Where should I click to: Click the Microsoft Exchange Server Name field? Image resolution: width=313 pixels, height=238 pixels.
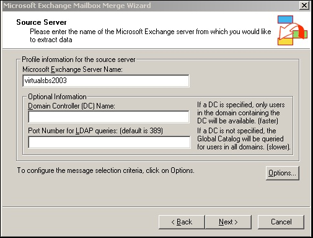106,81
